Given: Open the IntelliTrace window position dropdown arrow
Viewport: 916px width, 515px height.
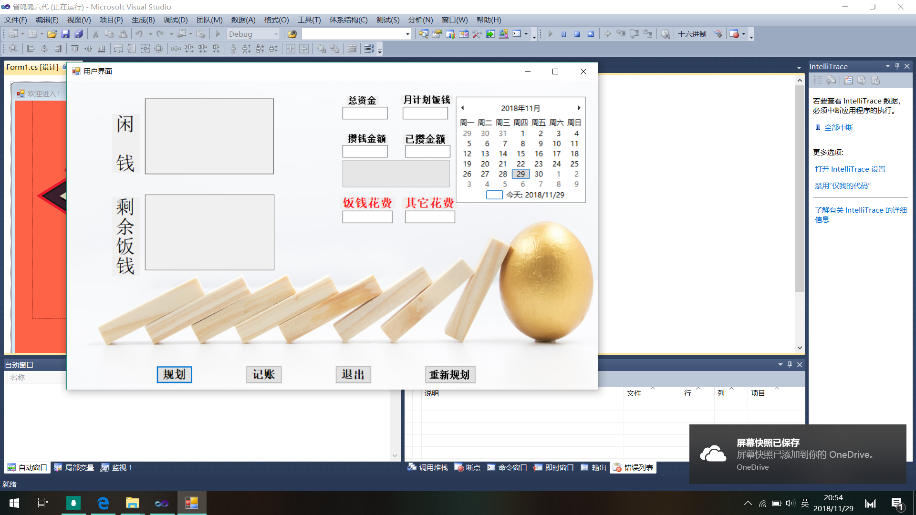Looking at the screenshot, I should 887,66.
